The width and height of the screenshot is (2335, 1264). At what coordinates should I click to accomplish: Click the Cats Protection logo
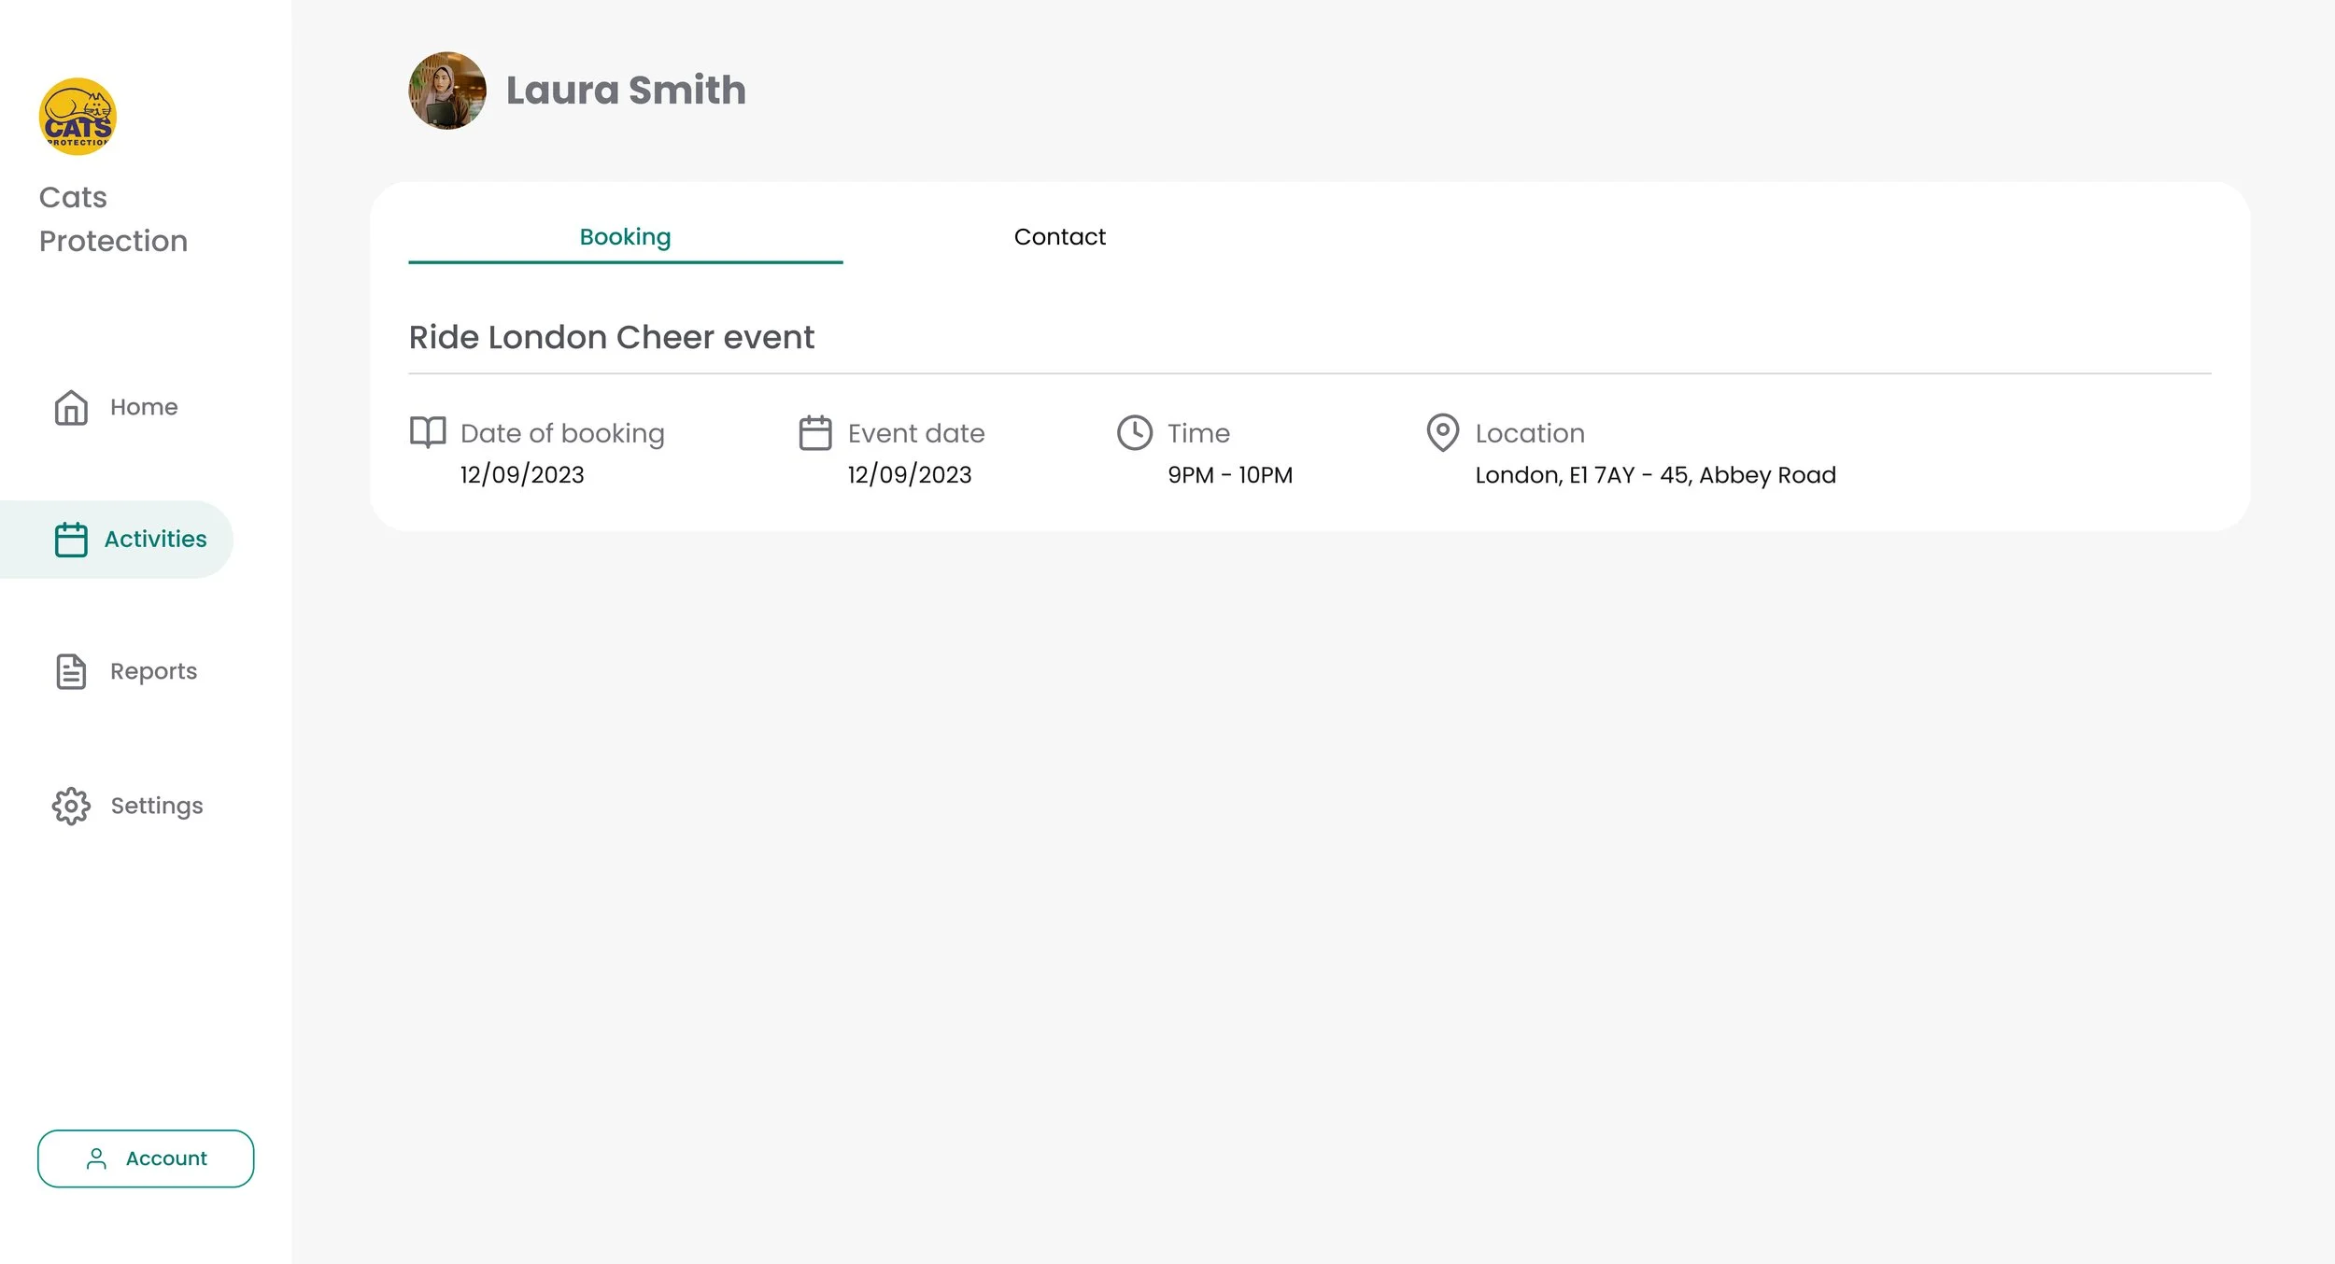pyautogui.click(x=78, y=117)
